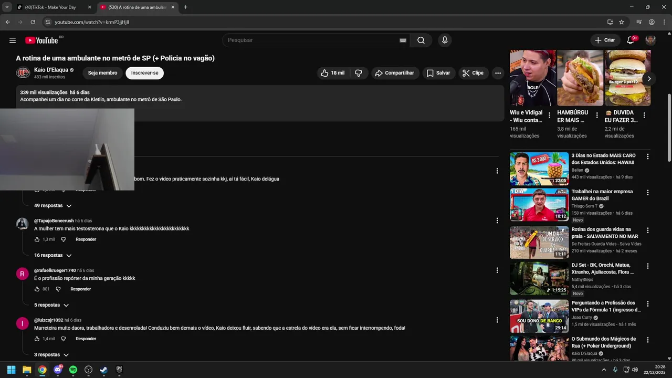This screenshot has width=672, height=378.
Task: Select the YouTube A rotina de uma ambulante tab
Action: 138,7
